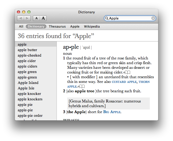173x141 pixels.
Task: Click in the search field containing 'Apple'
Action: tap(130, 18)
